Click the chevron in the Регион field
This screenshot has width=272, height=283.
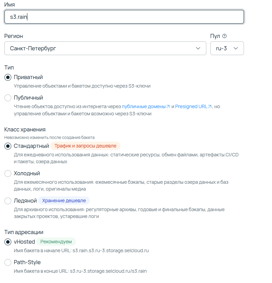click(x=198, y=48)
